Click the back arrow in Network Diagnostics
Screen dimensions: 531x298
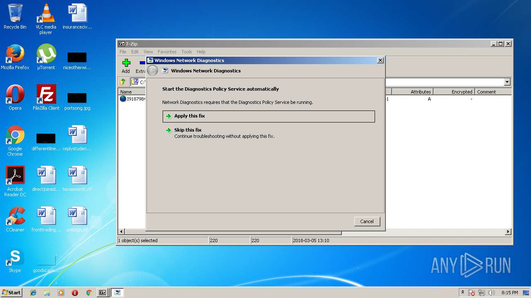pos(153,71)
